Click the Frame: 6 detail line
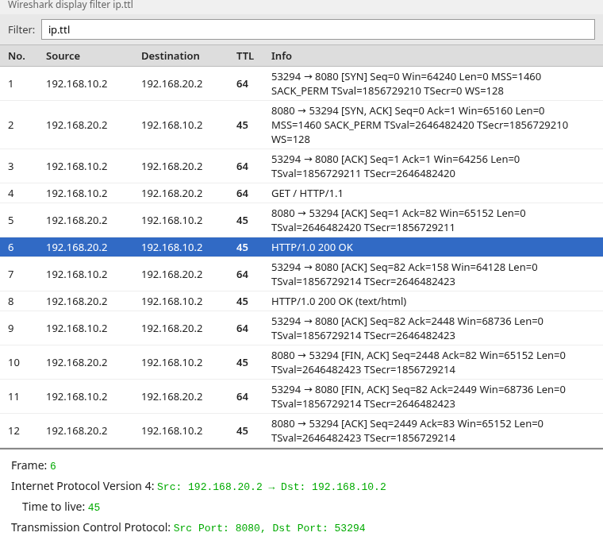This screenshot has width=603, height=544. pos(33,466)
